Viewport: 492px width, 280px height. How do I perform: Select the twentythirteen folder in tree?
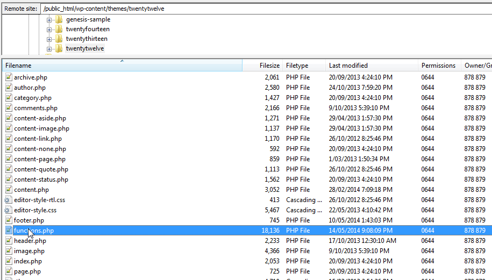point(86,39)
